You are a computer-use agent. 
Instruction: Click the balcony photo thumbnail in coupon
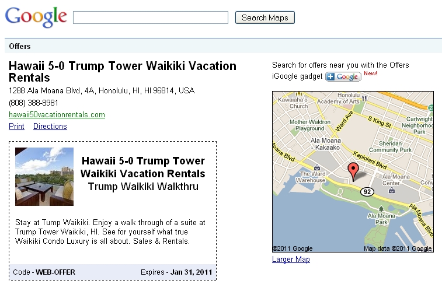(44, 177)
